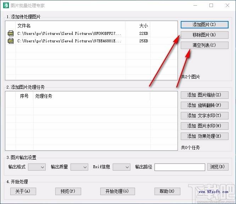Click the Add Images 添加图片(I) button

[x=204, y=25]
